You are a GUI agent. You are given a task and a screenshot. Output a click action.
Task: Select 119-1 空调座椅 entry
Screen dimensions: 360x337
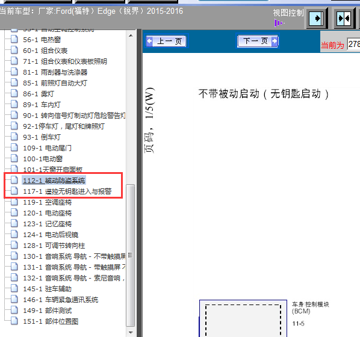pos(48,202)
